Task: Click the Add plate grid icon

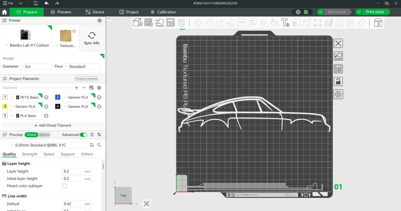Action: pyautogui.click(x=149, y=22)
